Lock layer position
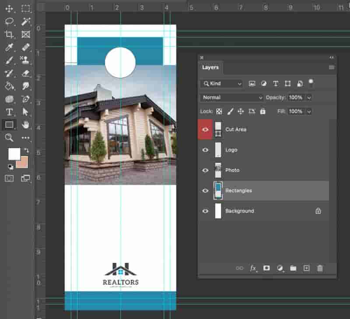 coord(241,111)
